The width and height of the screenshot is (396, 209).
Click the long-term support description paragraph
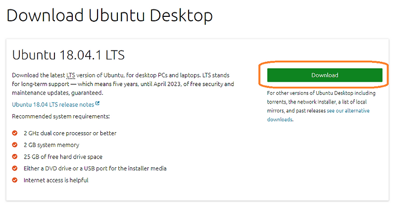coord(123,84)
